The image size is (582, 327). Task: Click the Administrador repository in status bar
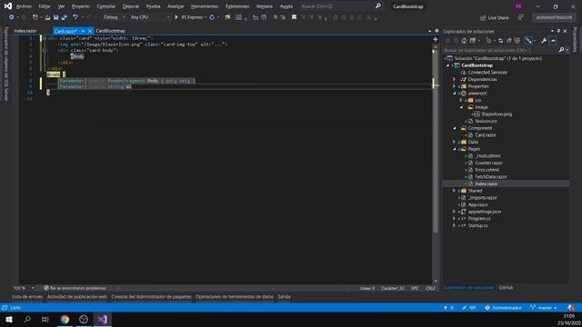coord(503,308)
